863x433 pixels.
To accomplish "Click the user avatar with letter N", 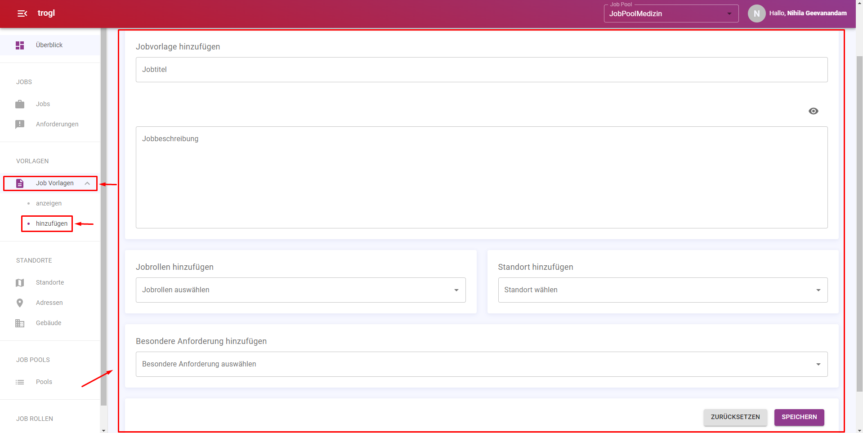I will pos(756,13).
